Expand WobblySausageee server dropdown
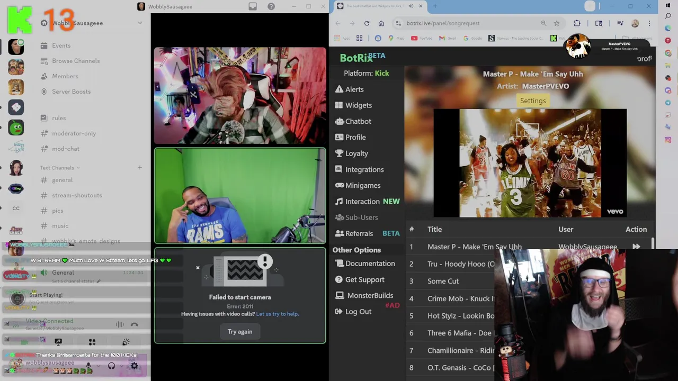Image resolution: width=678 pixels, height=381 pixels. point(140,23)
